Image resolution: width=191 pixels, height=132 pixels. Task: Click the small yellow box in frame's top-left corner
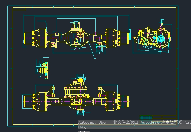coord(19,9)
